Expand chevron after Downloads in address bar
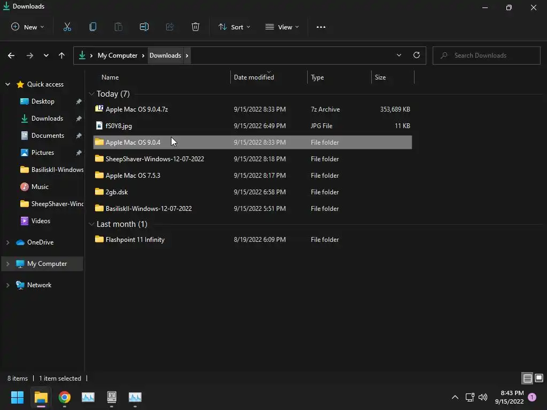Viewport: 547px width, 410px height. (x=187, y=56)
